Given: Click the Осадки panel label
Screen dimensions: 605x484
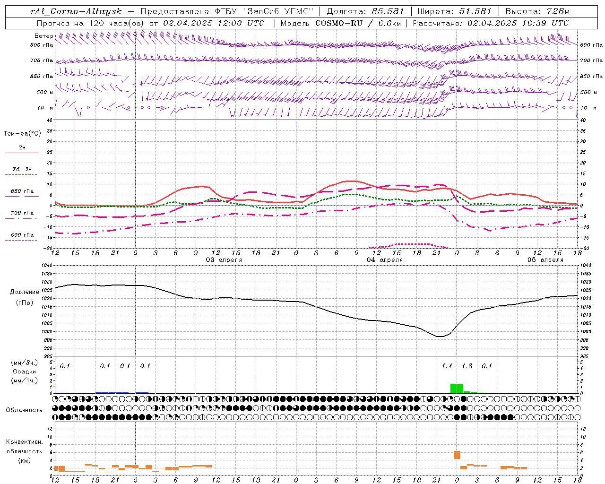Looking at the screenshot, I should tap(24, 372).
